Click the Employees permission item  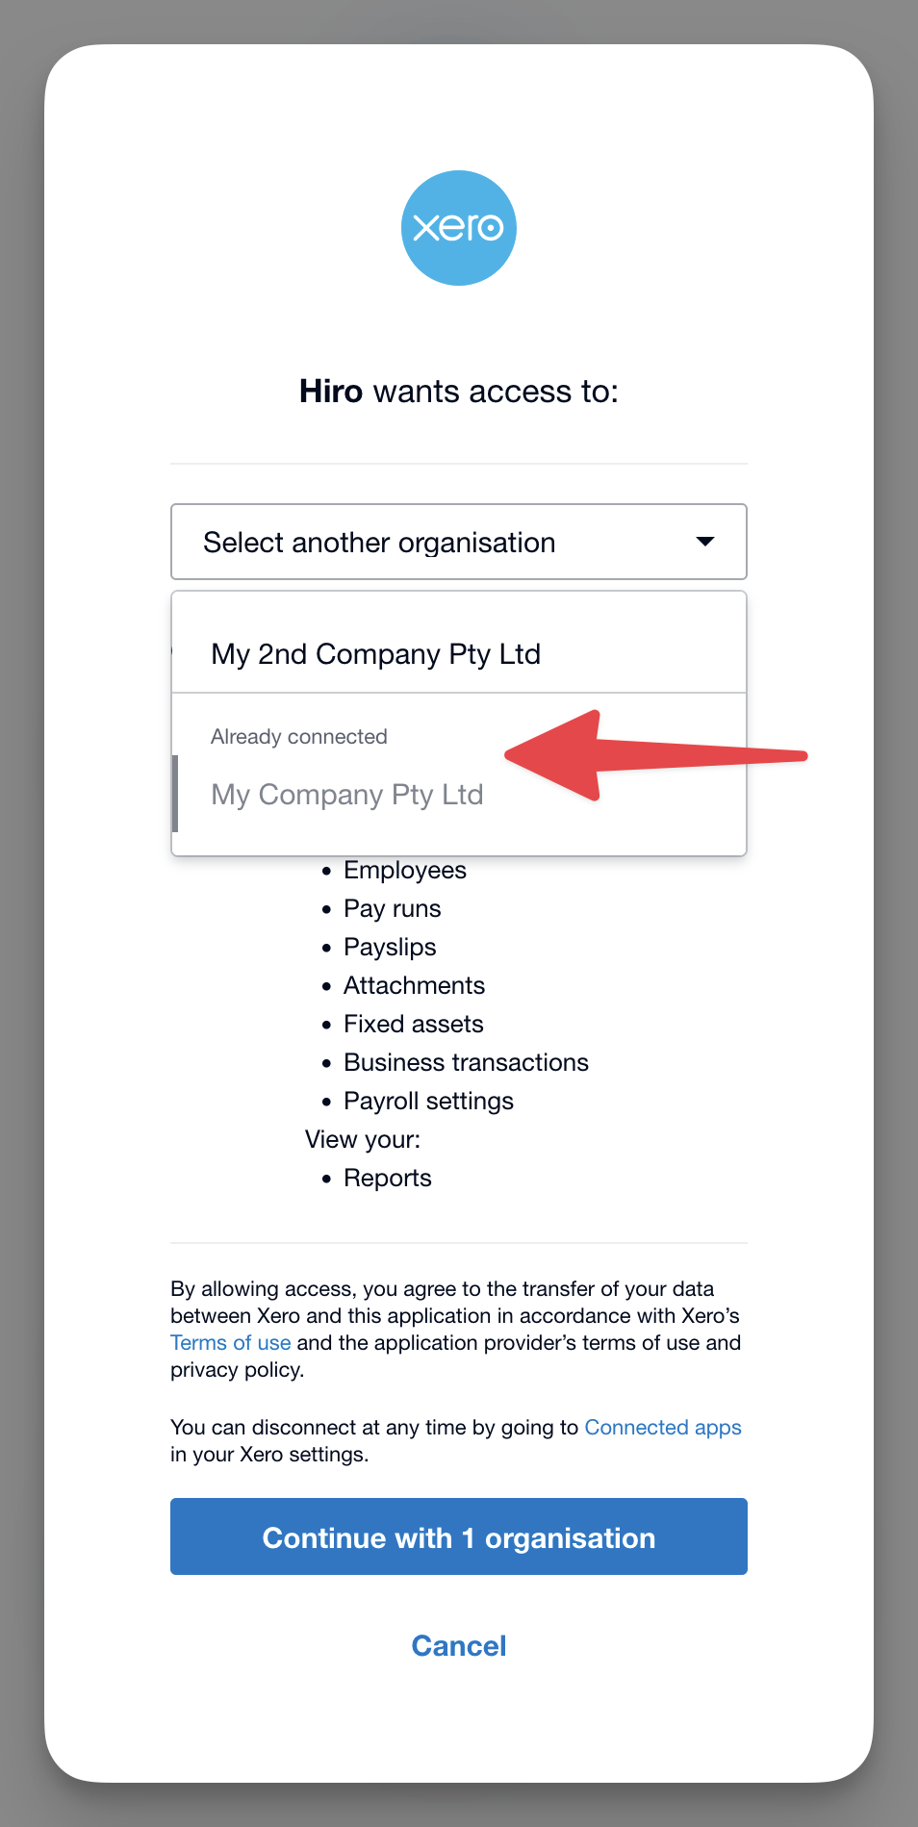point(404,871)
